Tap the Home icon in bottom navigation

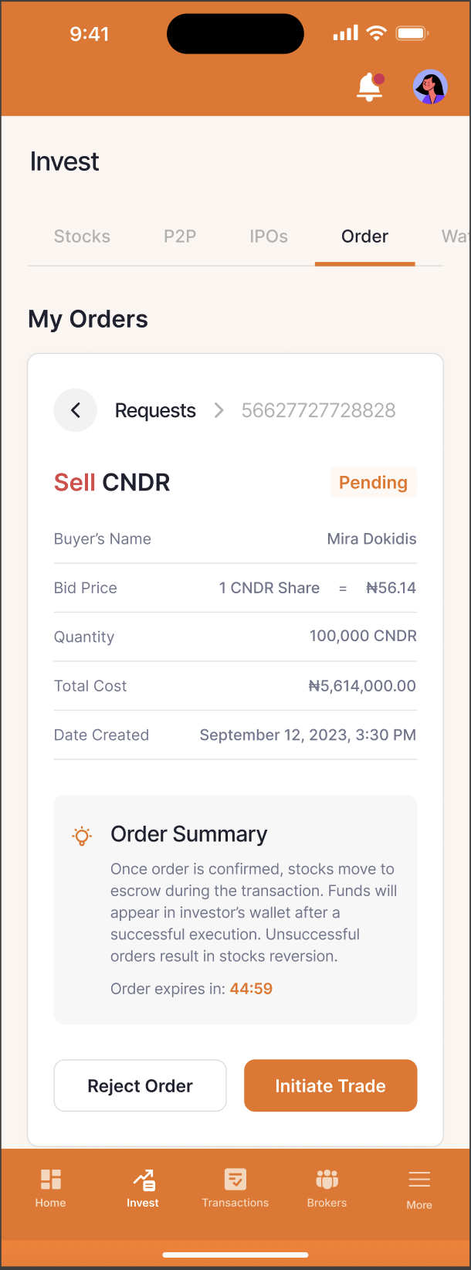[51, 1180]
